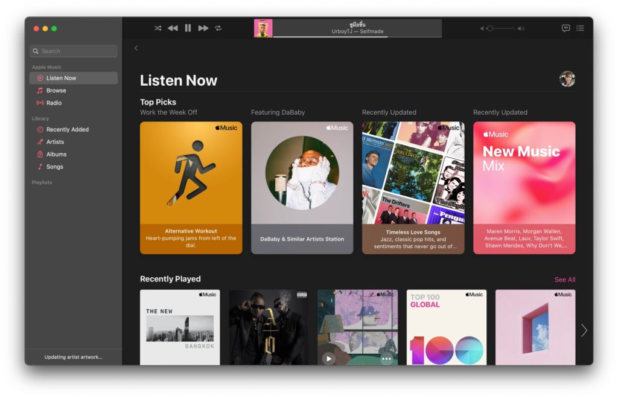Open Browse in the sidebar
The width and height of the screenshot is (618, 398).
coord(56,91)
